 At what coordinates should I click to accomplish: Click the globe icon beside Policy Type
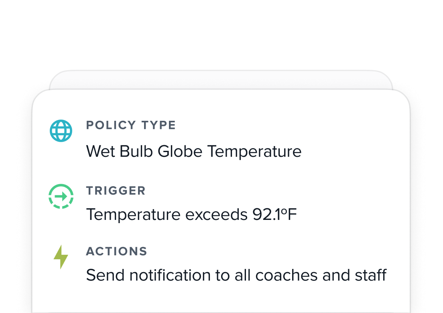point(61,130)
